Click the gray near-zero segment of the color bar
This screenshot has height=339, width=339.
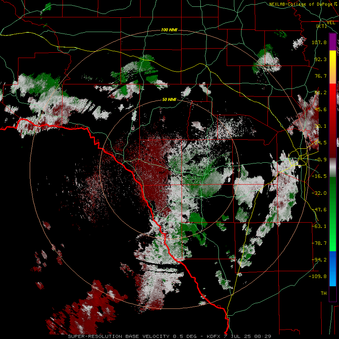click(x=333, y=168)
